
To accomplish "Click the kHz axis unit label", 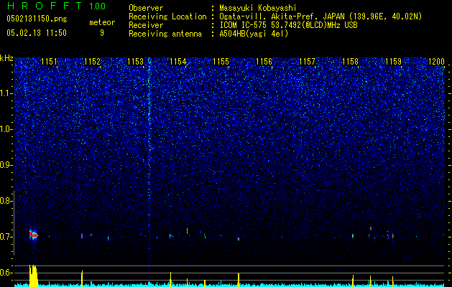I will pyautogui.click(x=6, y=58).
